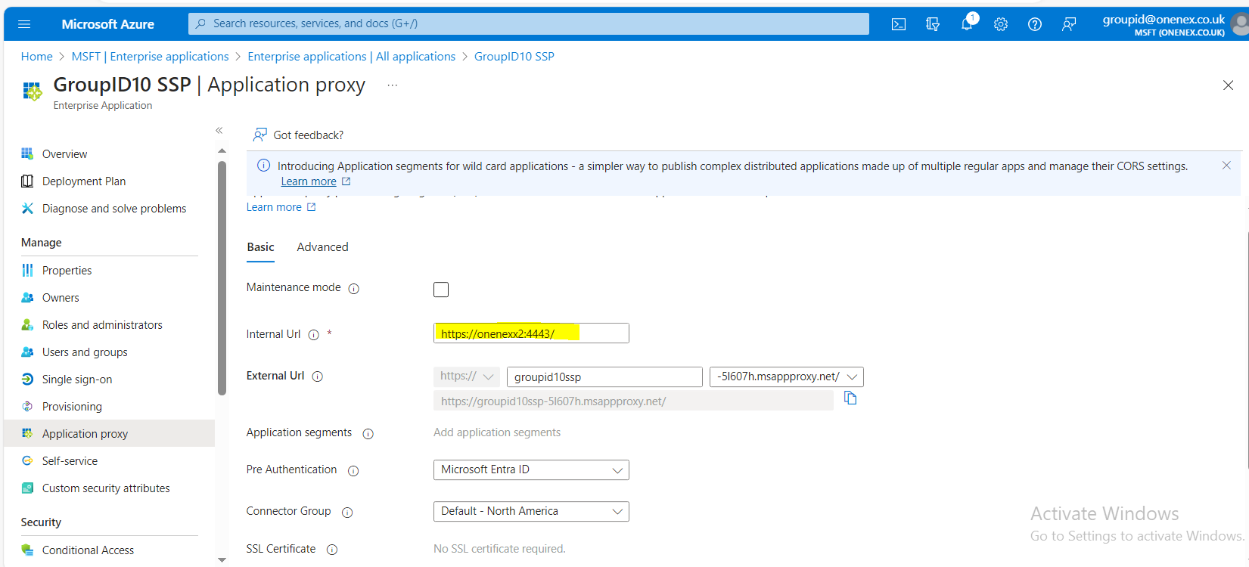Click the sidebar scroll up arrow
Screen dimensions: 1249x567
pyautogui.click(x=222, y=151)
